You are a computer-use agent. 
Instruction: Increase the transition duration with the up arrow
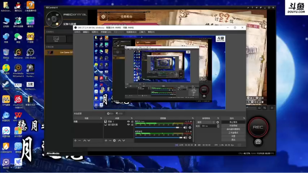[218, 125]
